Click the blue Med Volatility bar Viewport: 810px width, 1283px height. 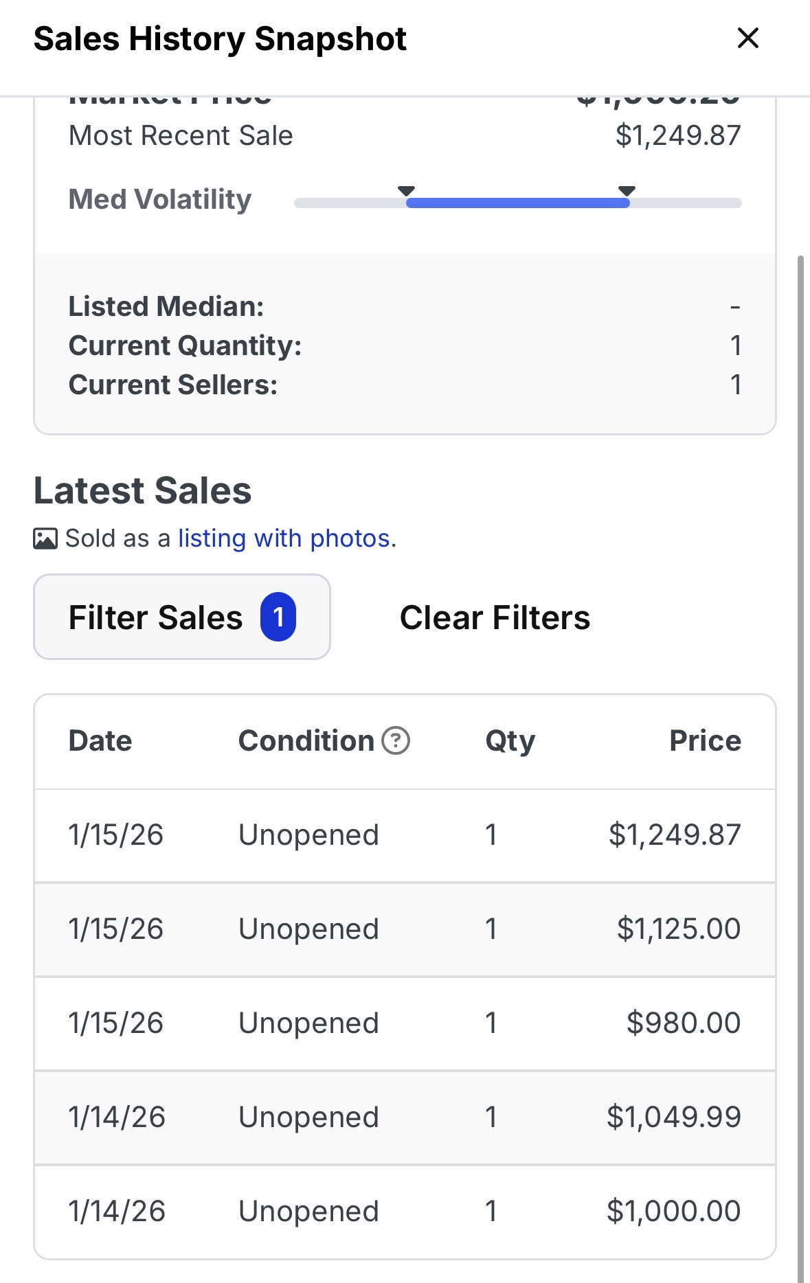pyautogui.click(x=517, y=203)
